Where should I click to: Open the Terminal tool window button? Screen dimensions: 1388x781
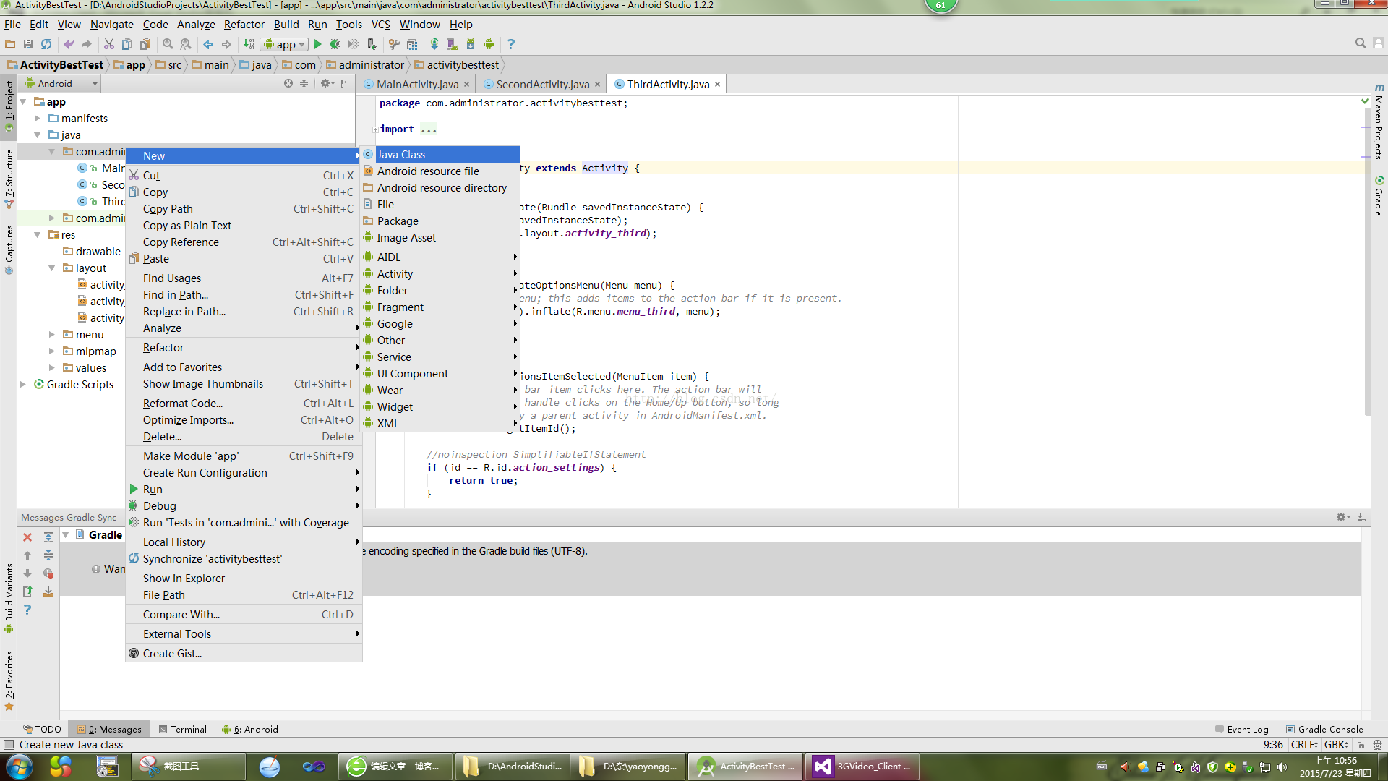(183, 729)
